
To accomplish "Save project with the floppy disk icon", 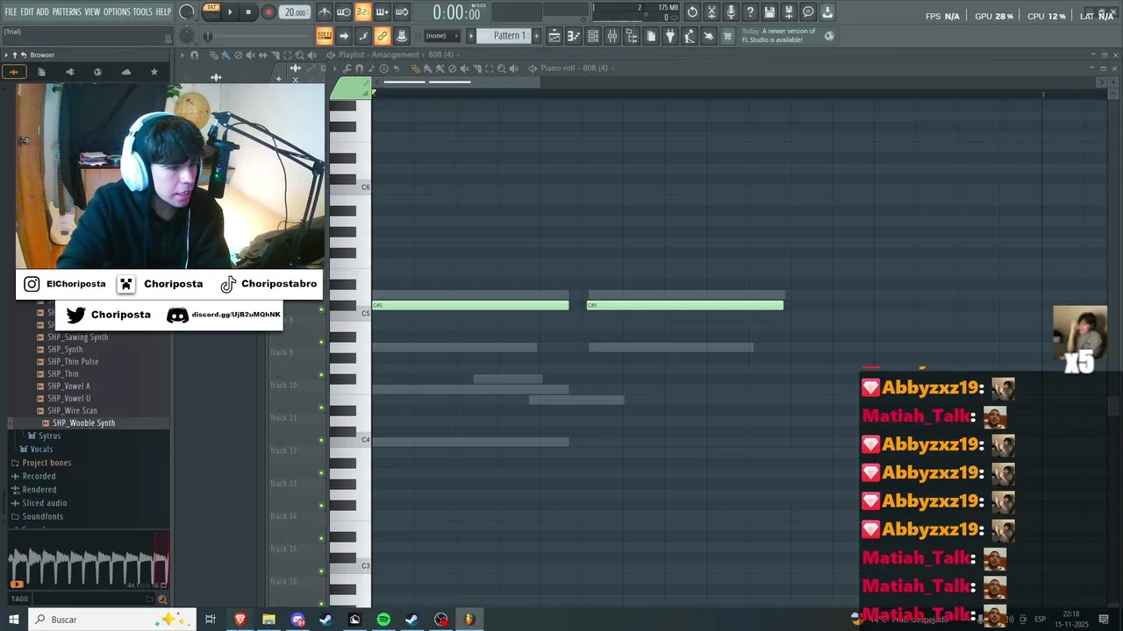I will (769, 12).
